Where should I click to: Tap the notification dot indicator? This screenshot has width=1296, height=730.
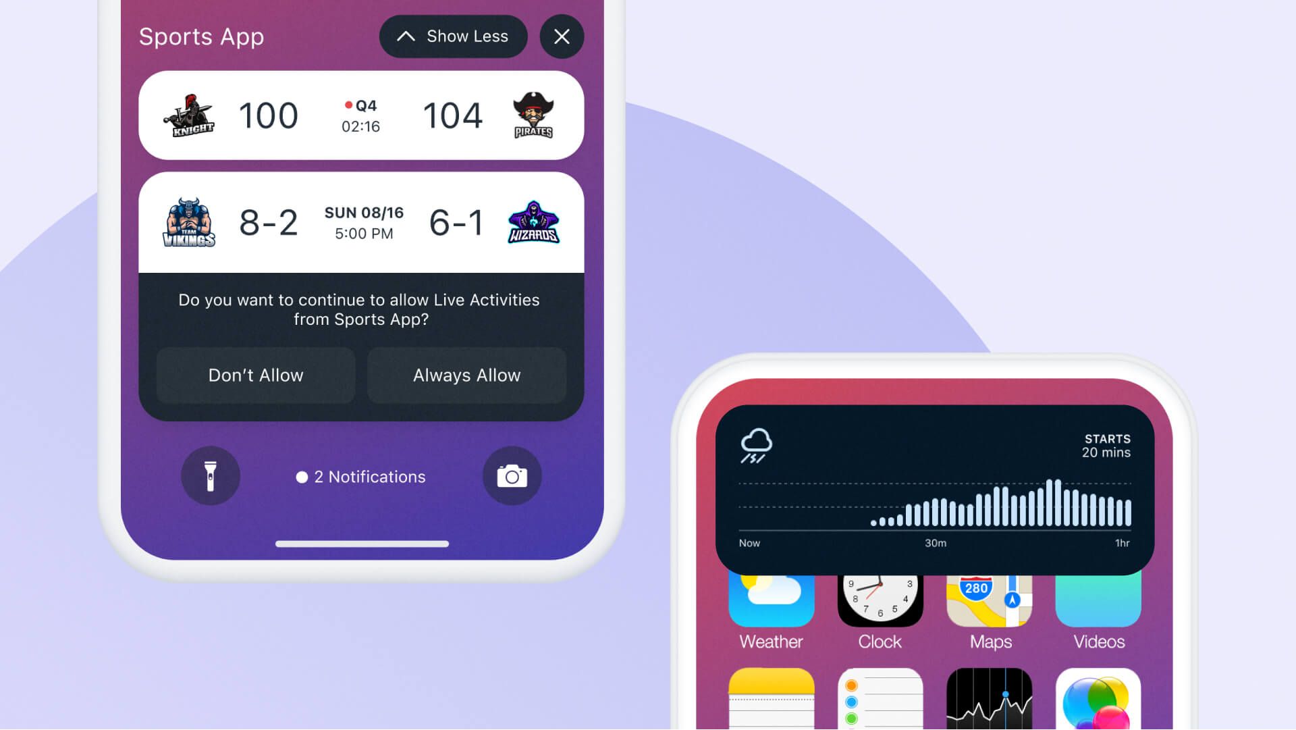pos(301,477)
